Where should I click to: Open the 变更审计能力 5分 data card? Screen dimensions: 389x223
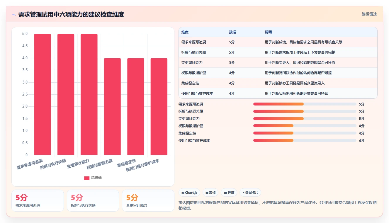(148, 201)
